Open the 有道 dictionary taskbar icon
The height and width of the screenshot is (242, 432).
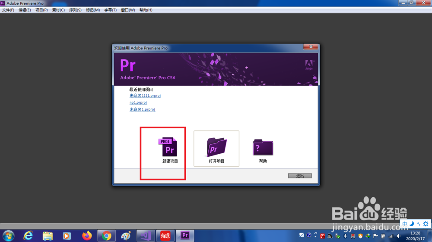(165, 236)
